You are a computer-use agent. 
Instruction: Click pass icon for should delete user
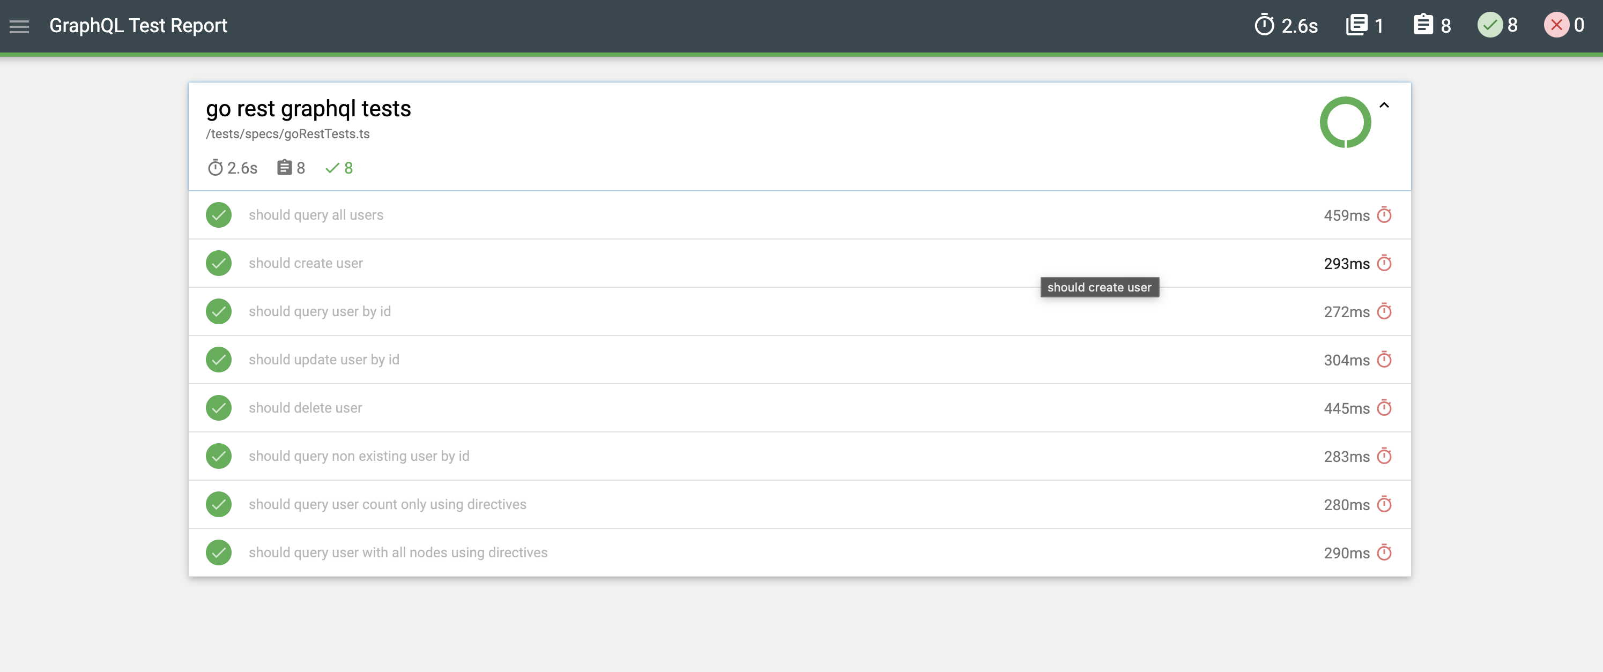pyautogui.click(x=218, y=408)
